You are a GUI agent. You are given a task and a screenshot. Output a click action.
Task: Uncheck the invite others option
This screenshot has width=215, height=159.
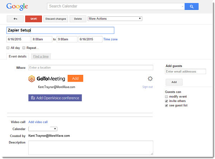pos(167,101)
